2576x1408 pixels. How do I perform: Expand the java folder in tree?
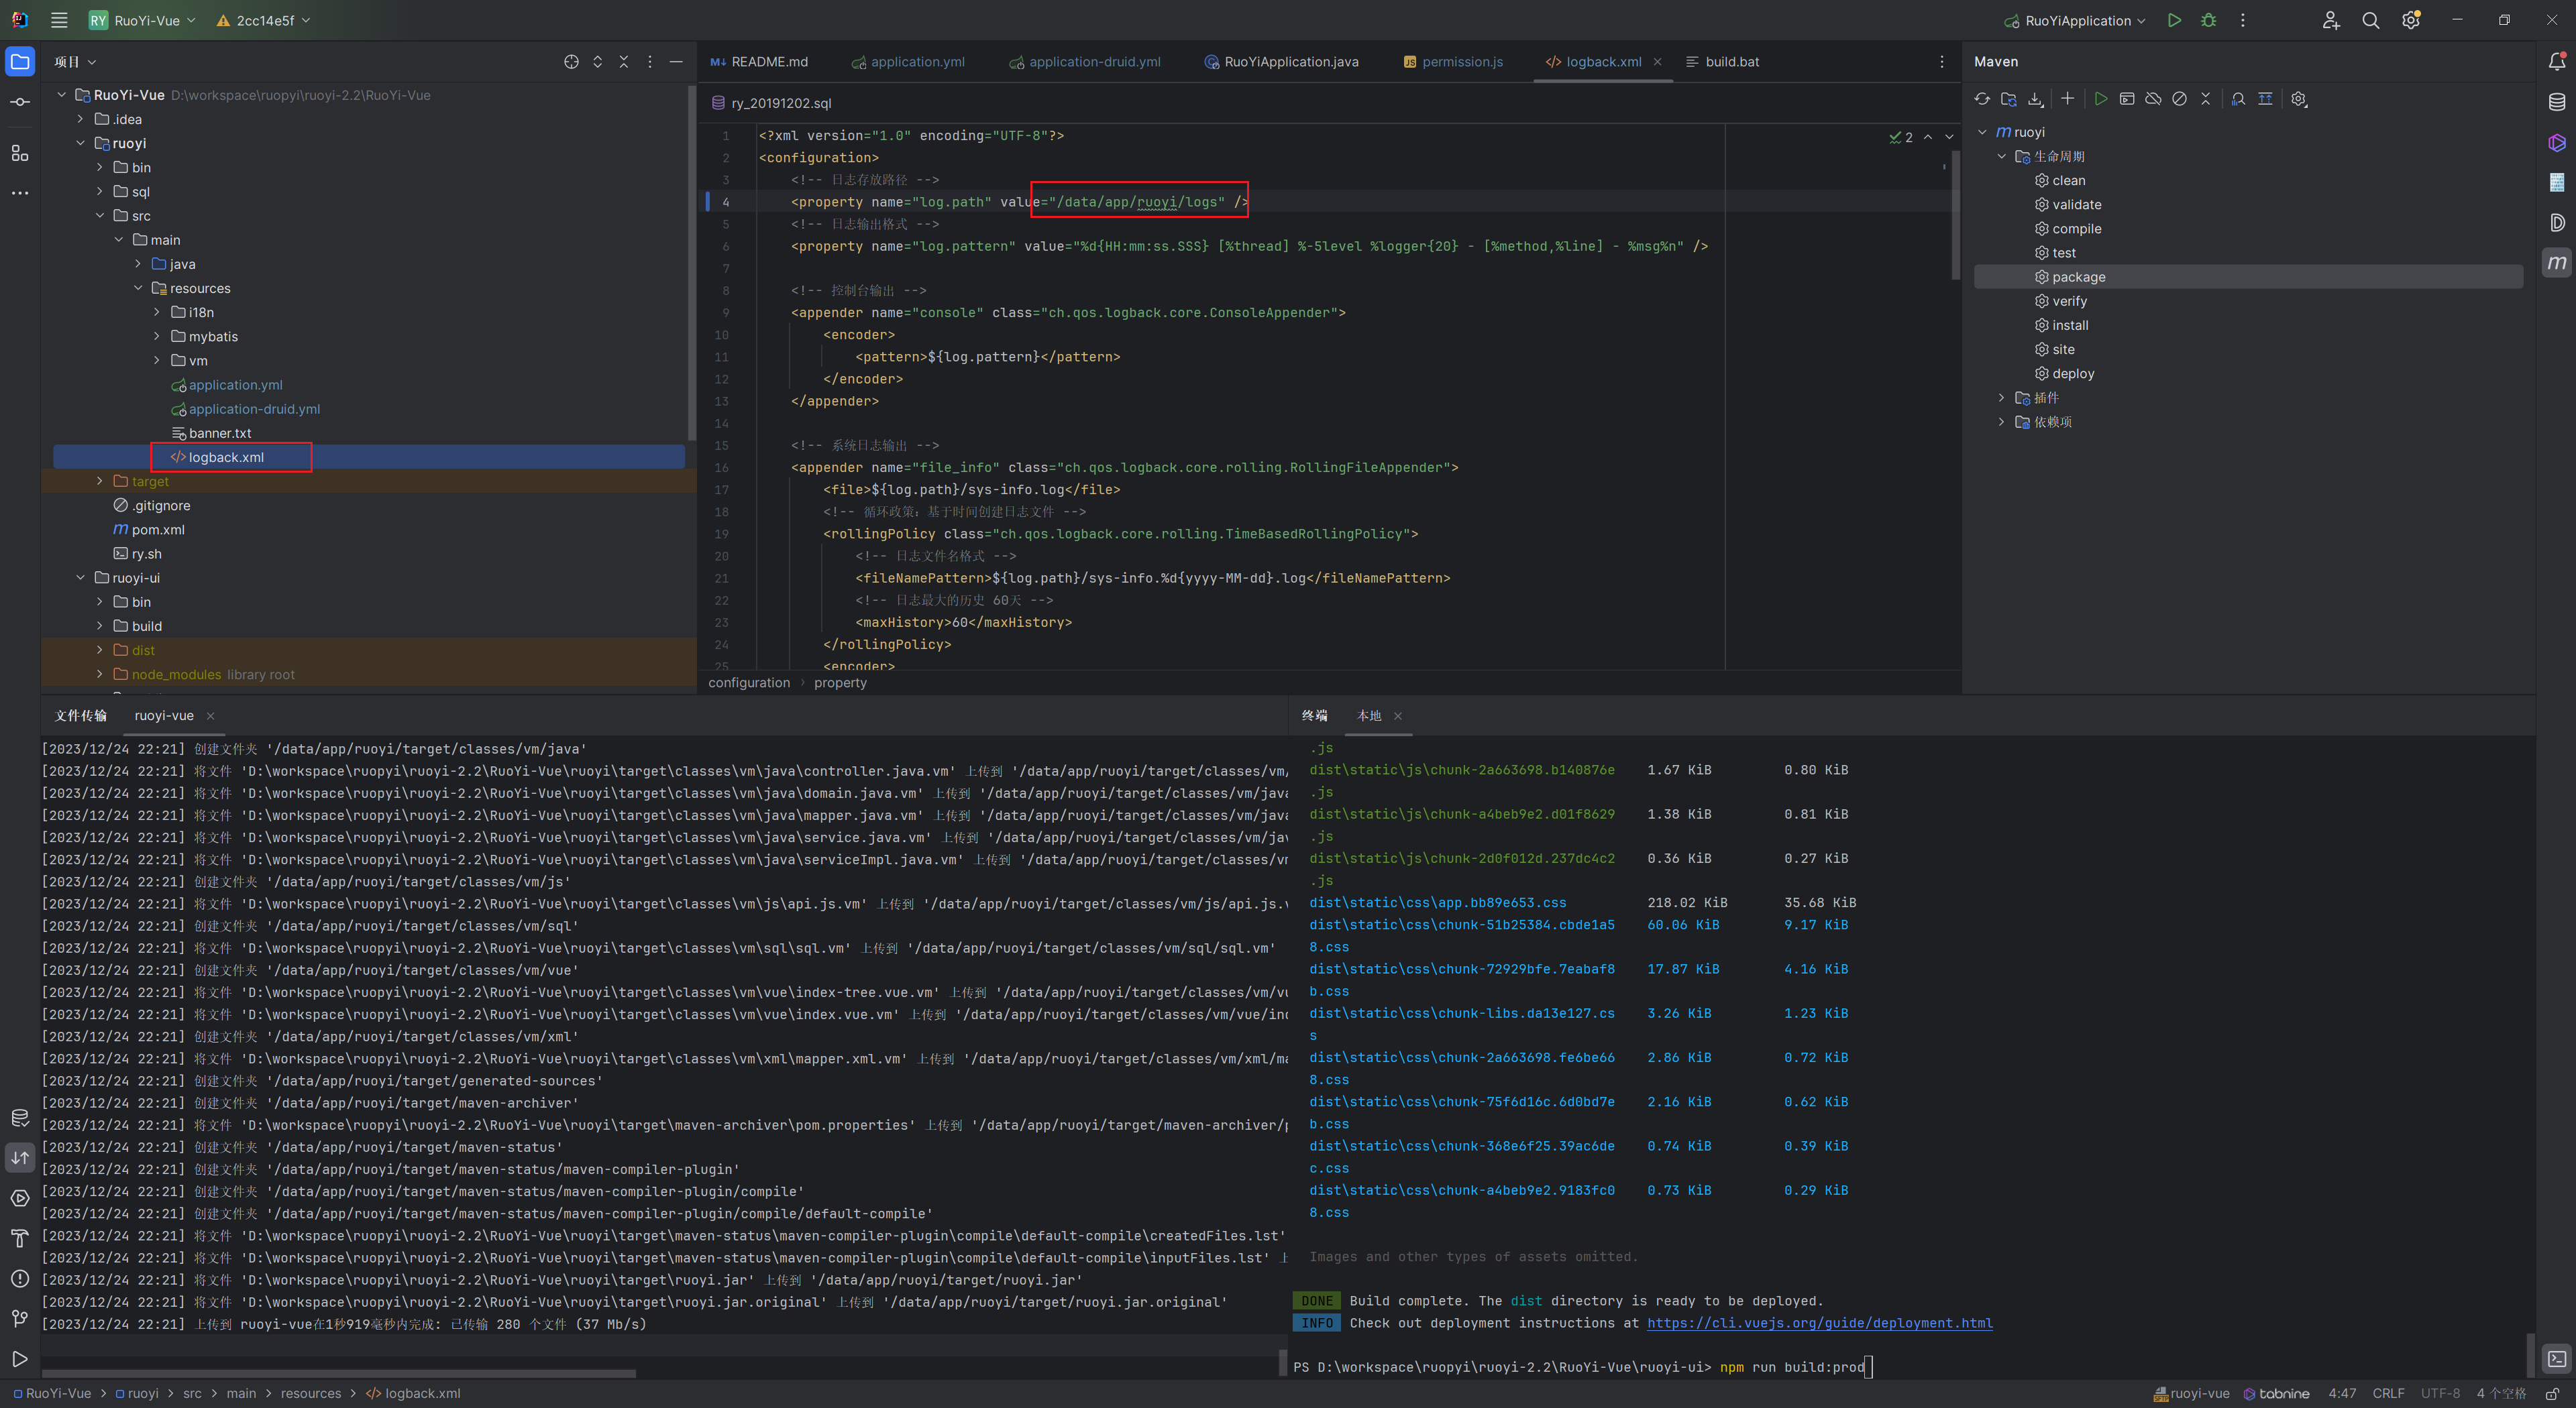coord(138,263)
